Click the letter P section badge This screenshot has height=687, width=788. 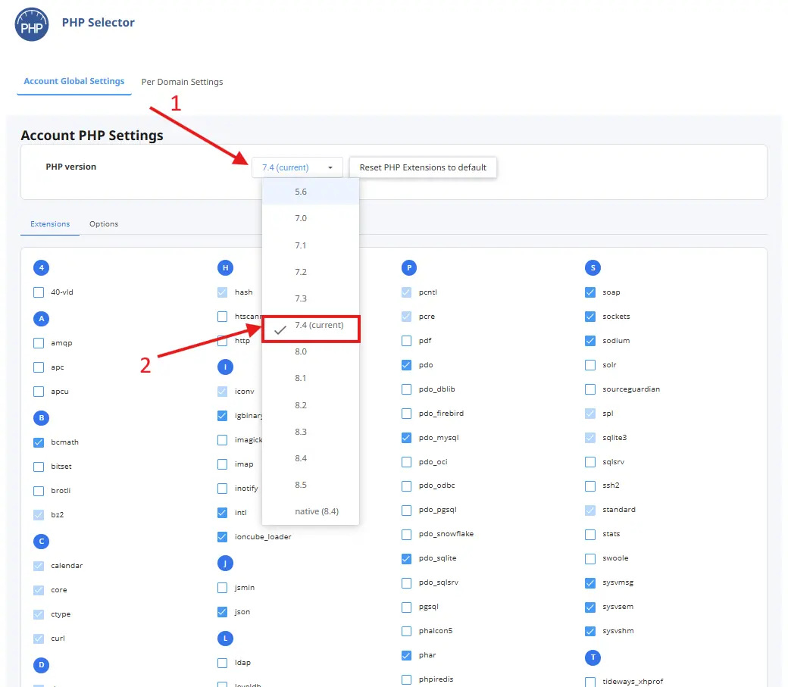[409, 268]
